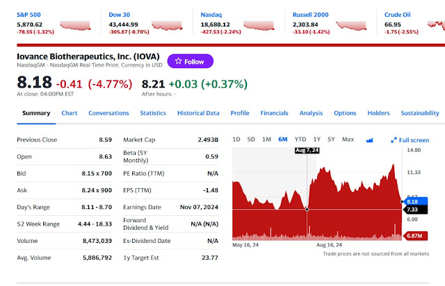Click the Volume value 8,473,039

(97, 241)
